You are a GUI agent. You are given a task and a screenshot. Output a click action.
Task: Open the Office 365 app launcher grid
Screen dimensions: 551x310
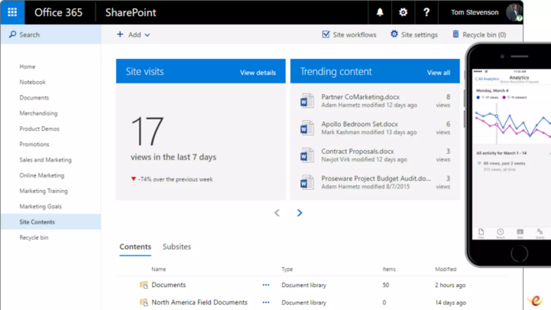(12, 12)
